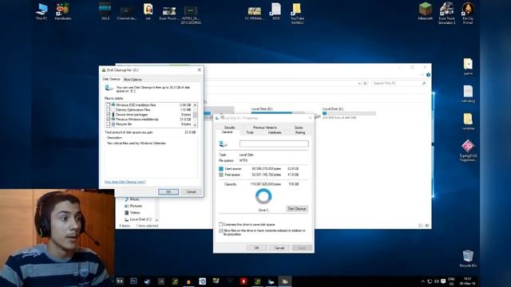Uncheck Allow files to have contents indexed
511x287 pixels.
221,230
